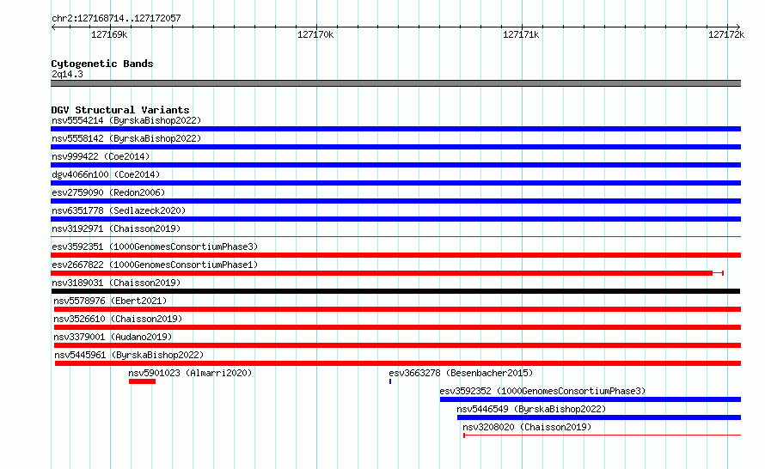The width and height of the screenshot is (765, 469).
Task: Click the chr2:127168714..127172057 region label
Action: click(x=116, y=18)
